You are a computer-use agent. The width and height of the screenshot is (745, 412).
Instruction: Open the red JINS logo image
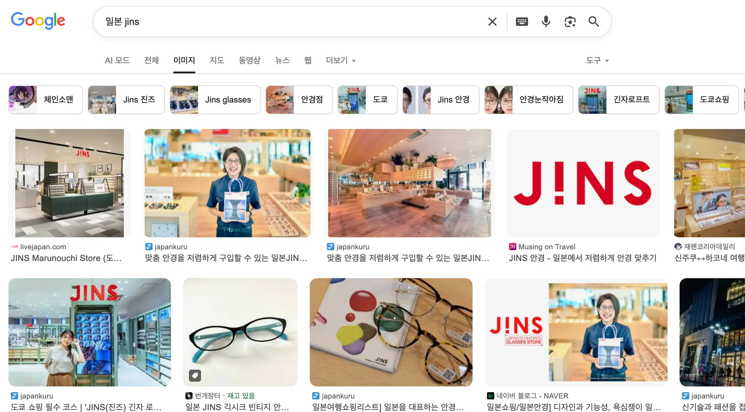click(583, 183)
